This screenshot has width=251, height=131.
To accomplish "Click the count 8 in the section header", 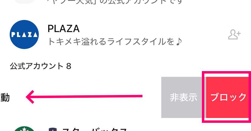I will click(x=69, y=66).
